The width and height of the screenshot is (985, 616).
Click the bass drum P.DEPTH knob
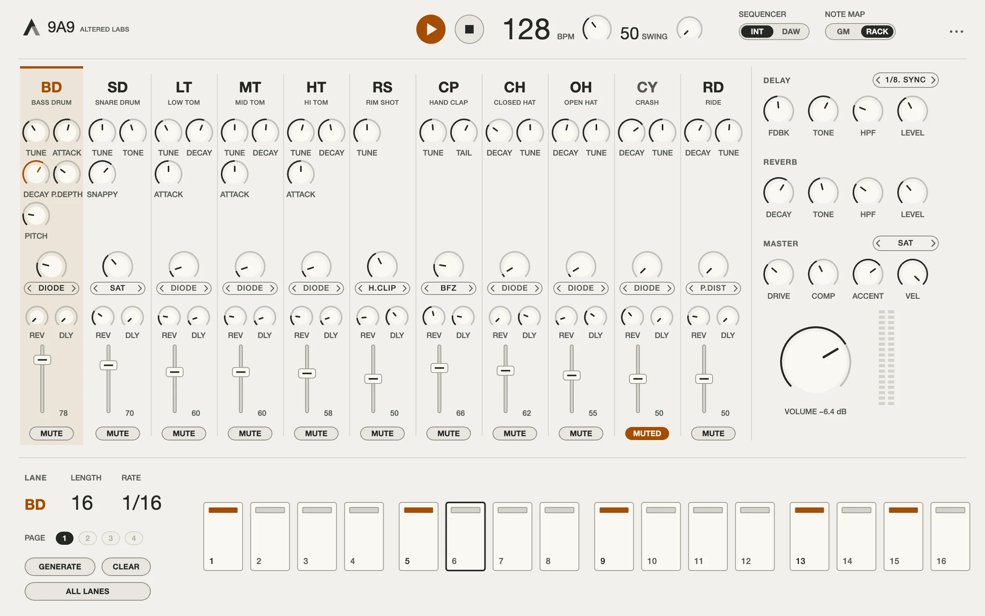67,174
